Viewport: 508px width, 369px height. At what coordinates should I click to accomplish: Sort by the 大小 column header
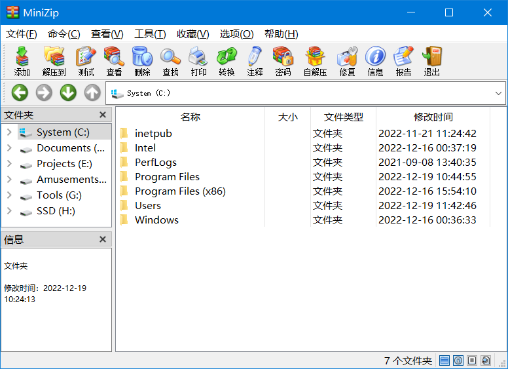point(287,117)
